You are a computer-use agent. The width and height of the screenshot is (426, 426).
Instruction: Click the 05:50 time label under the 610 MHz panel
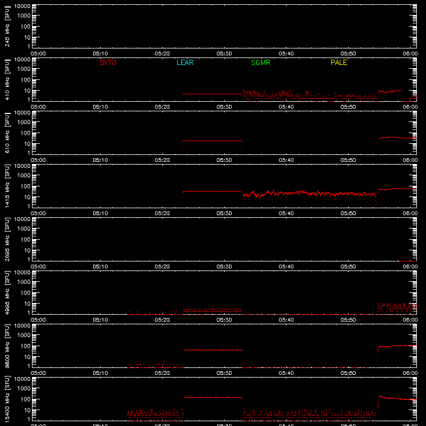[348, 160]
